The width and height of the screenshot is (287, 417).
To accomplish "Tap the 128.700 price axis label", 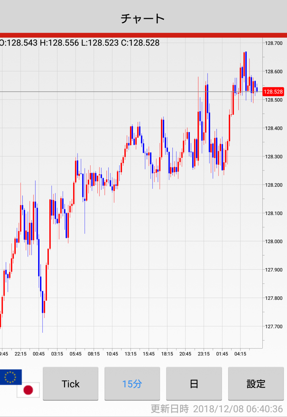I will (274, 43).
